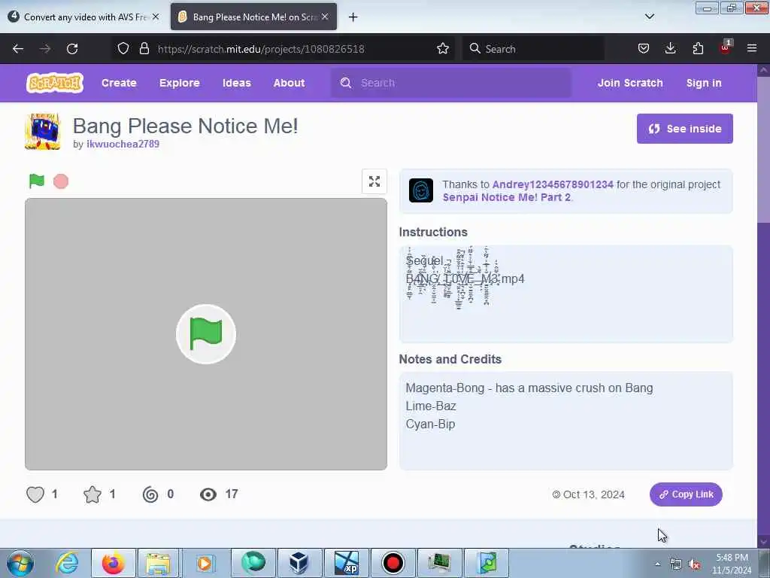Click the red extension icon with badge
The height and width of the screenshot is (578, 770).
[726, 47]
